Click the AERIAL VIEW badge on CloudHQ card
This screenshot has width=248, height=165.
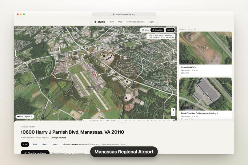pos(187,62)
